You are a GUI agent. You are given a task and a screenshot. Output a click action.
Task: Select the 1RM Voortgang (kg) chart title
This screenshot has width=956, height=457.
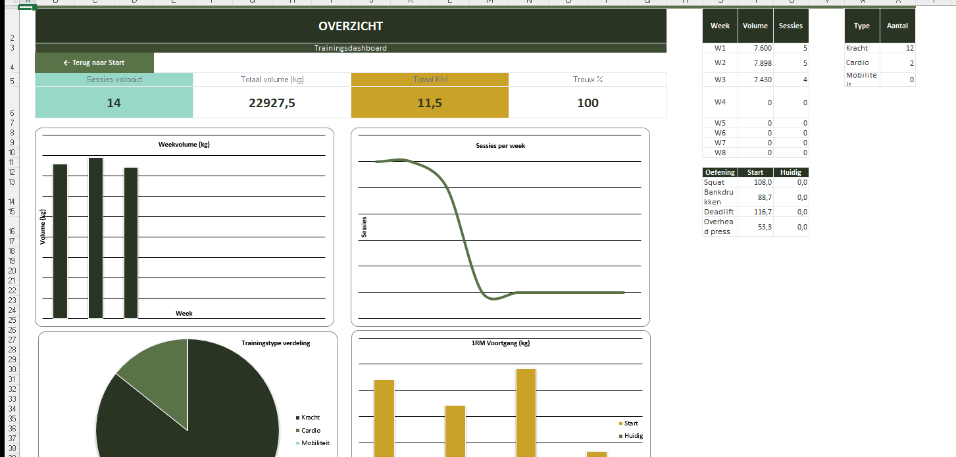coord(500,343)
